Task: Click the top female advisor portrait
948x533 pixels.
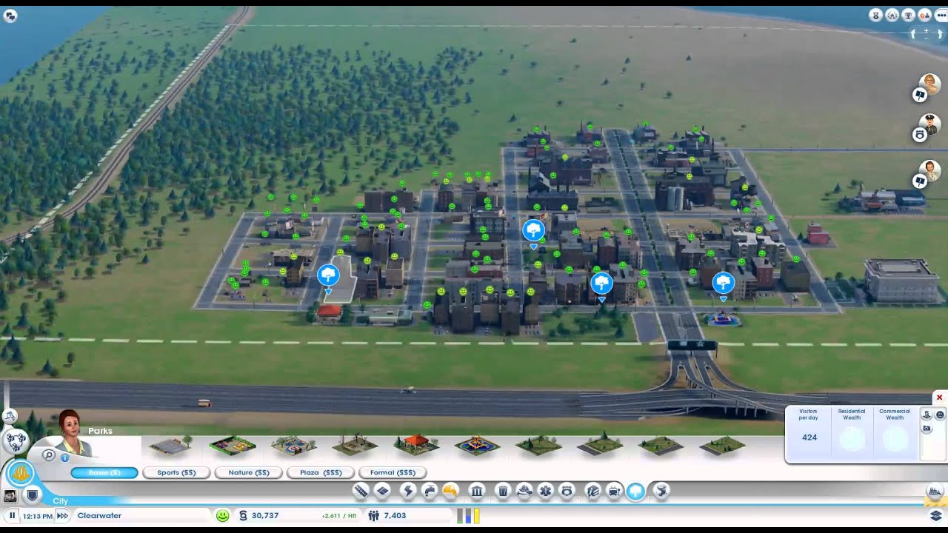Action: (929, 84)
